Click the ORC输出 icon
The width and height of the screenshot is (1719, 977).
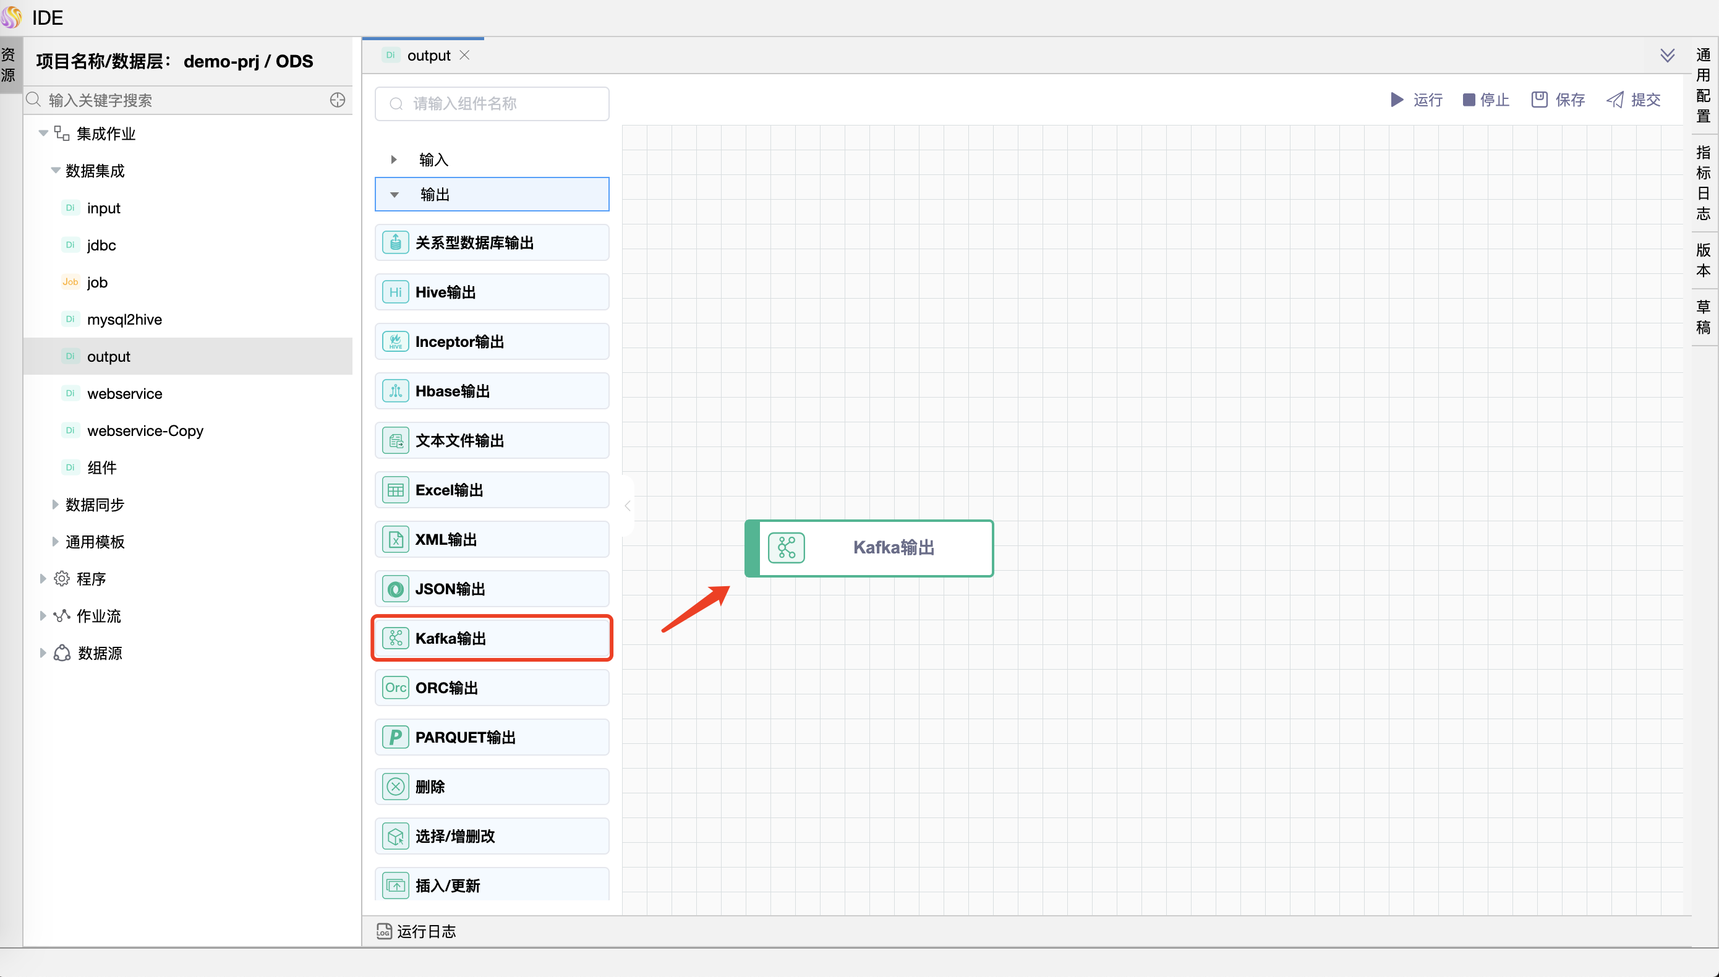[396, 688]
